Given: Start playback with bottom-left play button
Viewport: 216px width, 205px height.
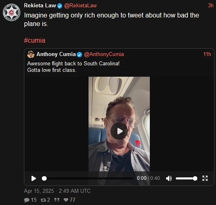Looking at the screenshot, I should 33,178.
